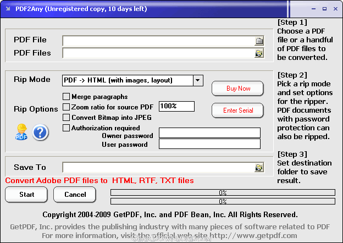Click the browse icon for PDF File

(x=259, y=41)
